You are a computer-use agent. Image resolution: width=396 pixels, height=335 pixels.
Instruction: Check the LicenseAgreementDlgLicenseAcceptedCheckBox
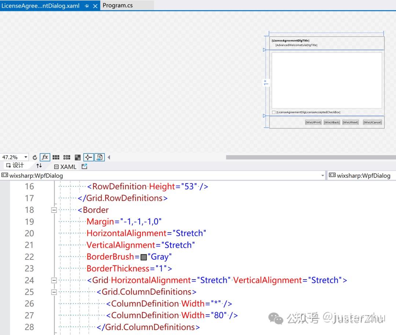[274, 112]
